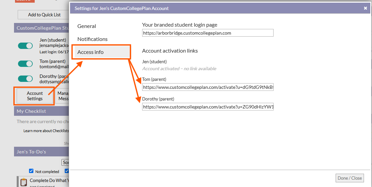Open the Sort dropdown in Jen's To-Do's
372x187 pixels.
click(66, 162)
